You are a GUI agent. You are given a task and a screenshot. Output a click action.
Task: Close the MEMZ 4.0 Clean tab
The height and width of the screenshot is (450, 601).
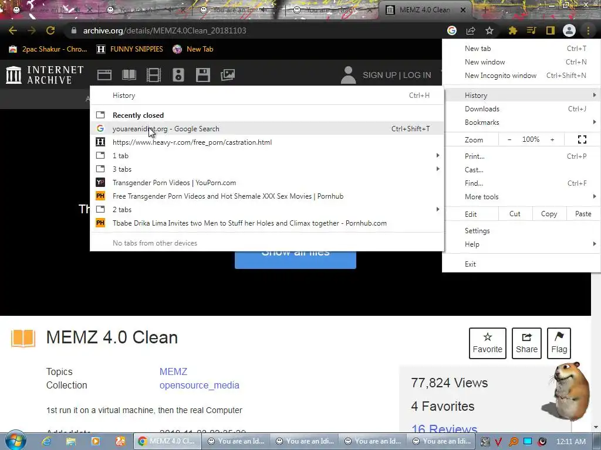[x=462, y=10]
